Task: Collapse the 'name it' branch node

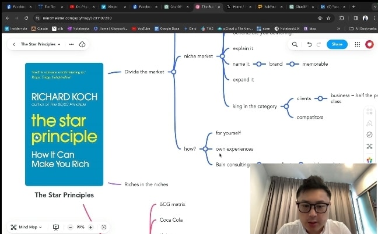Action: 258,64
